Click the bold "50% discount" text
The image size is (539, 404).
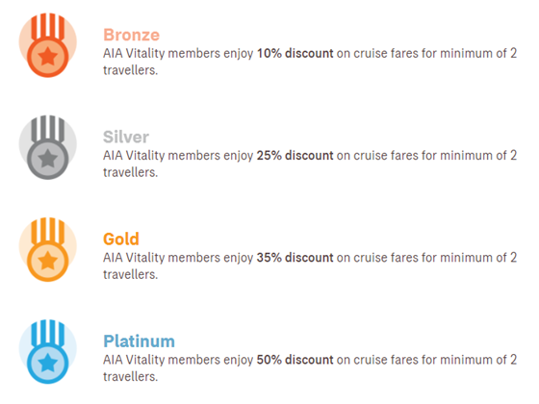[295, 360]
